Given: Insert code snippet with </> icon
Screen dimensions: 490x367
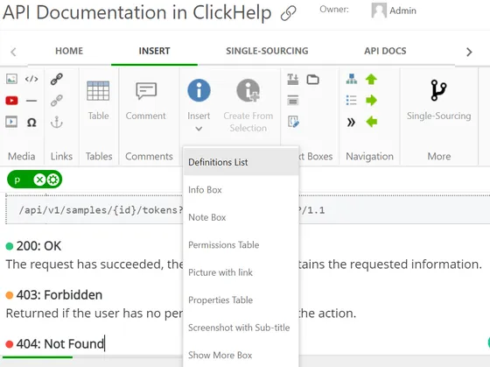Looking at the screenshot, I should point(31,79).
